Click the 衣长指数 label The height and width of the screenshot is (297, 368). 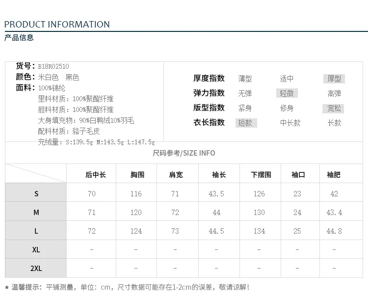pos(209,123)
